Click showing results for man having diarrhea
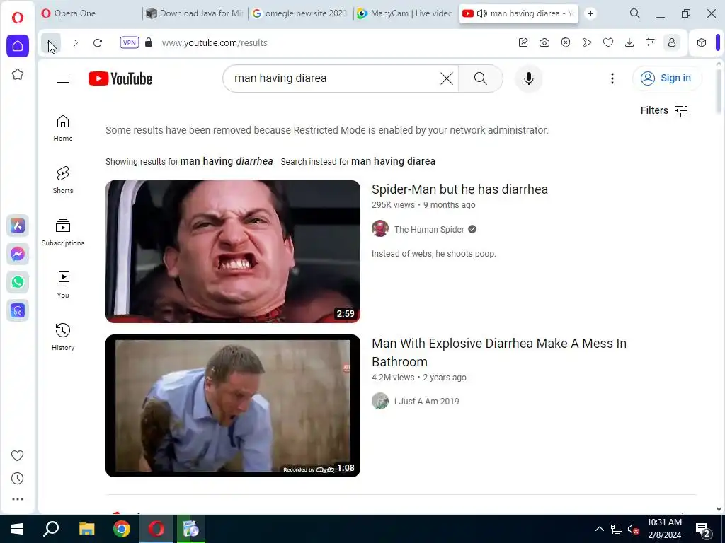 pyautogui.click(x=227, y=161)
